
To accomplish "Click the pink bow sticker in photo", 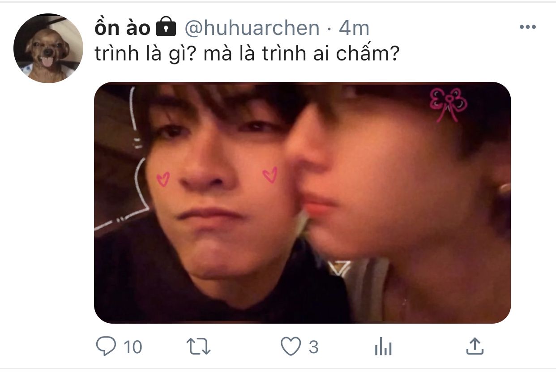I will click(x=448, y=104).
